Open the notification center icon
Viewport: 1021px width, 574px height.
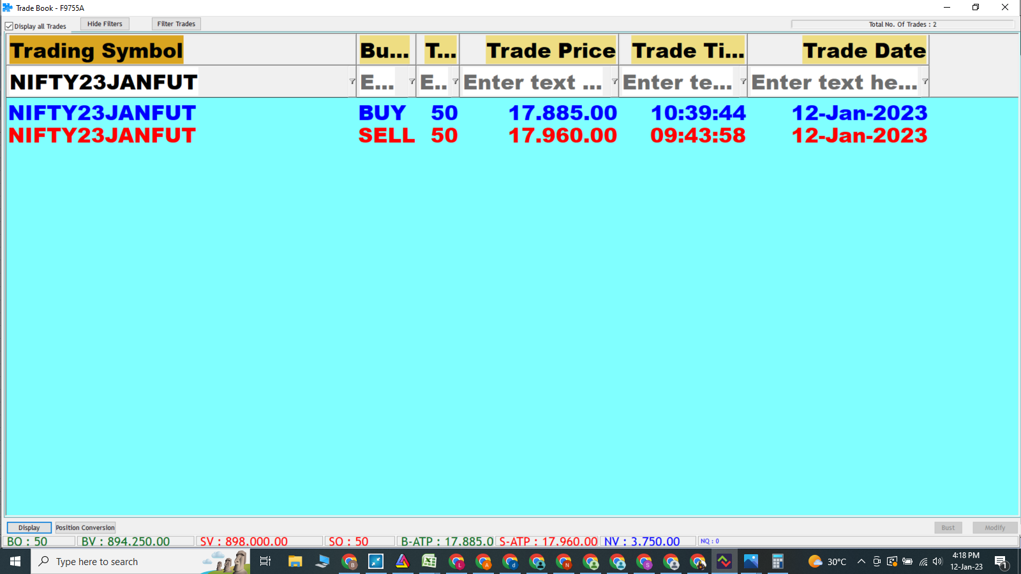pyautogui.click(x=1001, y=562)
